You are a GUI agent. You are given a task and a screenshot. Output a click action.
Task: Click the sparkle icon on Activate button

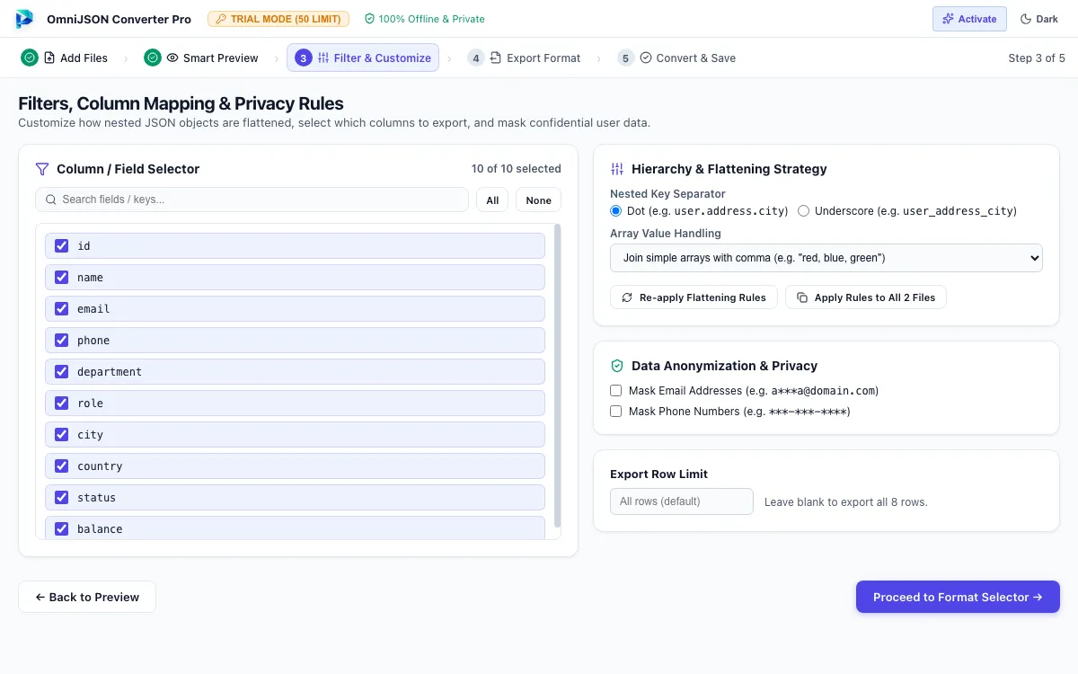[948, 19]
